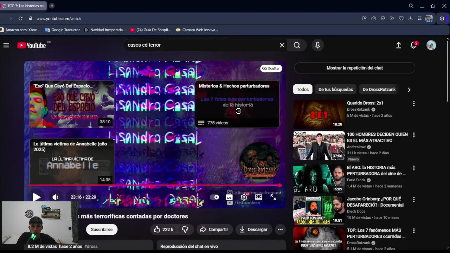Screen dimensions: 450x253
Task: Go to the YouTube home logo
Action: coord(32,45)
